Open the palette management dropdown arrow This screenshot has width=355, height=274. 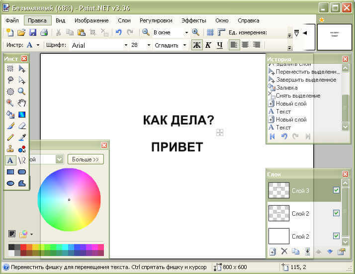coord(31,234)
